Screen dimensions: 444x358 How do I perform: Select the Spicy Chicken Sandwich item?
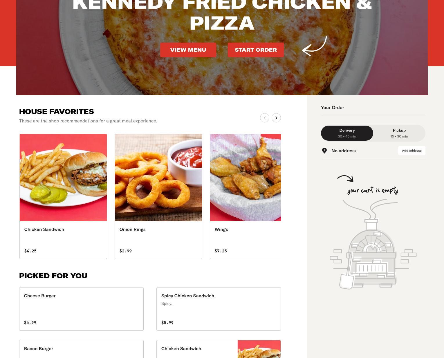(x=219, y=309)
